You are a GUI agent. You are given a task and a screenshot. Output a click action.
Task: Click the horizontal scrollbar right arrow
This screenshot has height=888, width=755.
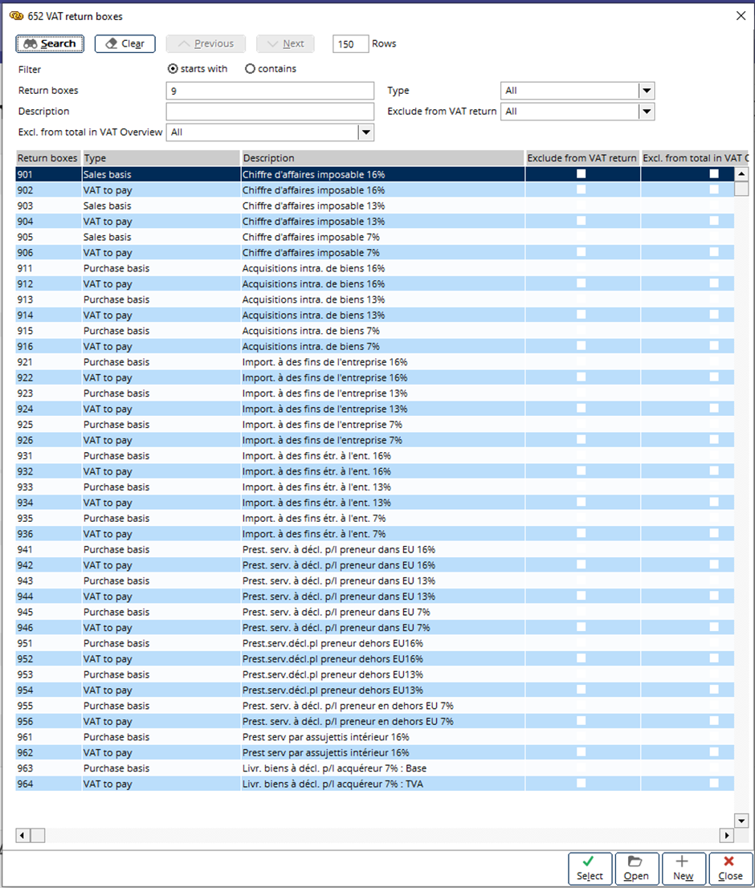tap(727, 835)
